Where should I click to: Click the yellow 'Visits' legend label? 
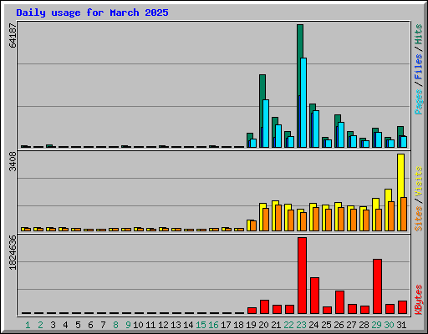[419, 182]
